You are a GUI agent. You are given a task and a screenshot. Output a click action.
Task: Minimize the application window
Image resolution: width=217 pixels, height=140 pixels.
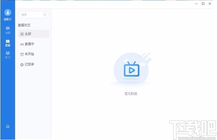click(x=196, y=4)
